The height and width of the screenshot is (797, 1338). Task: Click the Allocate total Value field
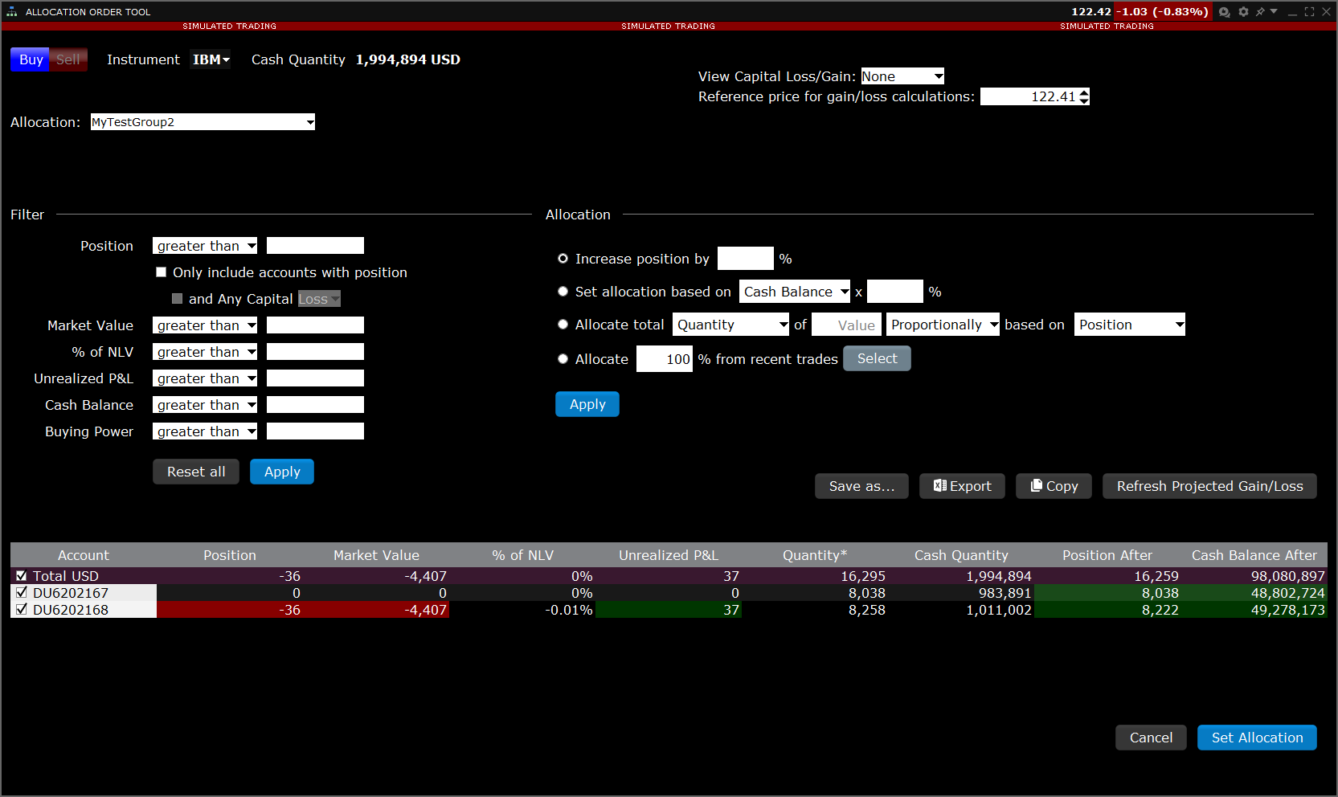846,325
